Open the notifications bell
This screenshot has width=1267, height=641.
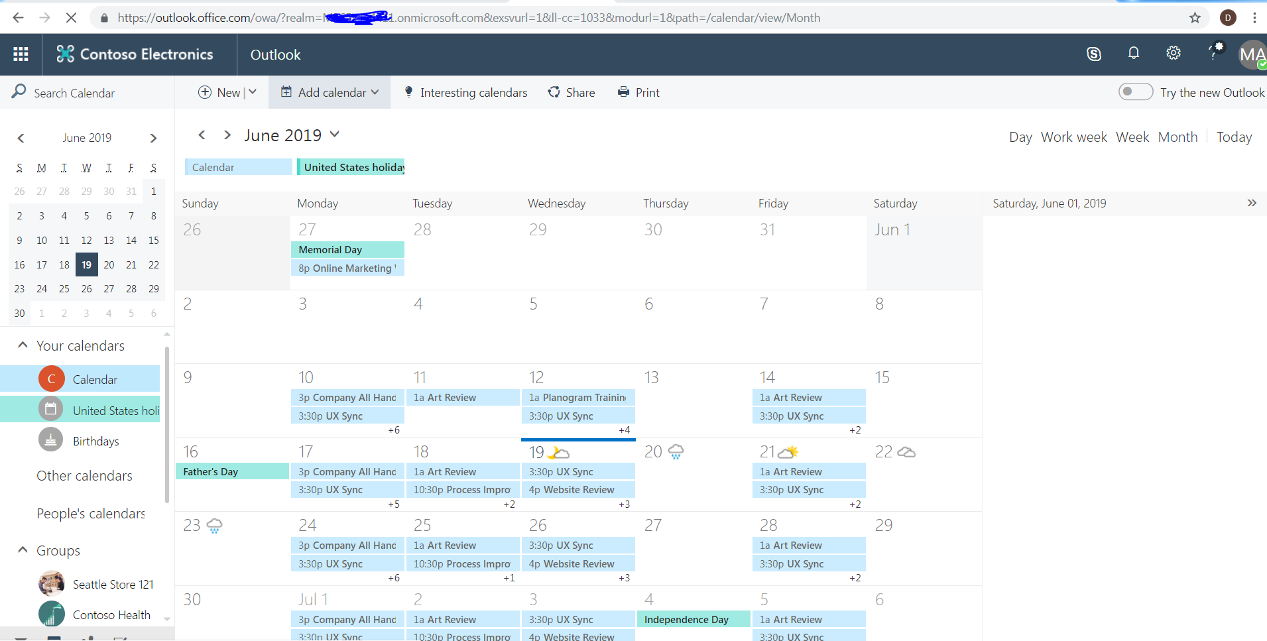1134,54
